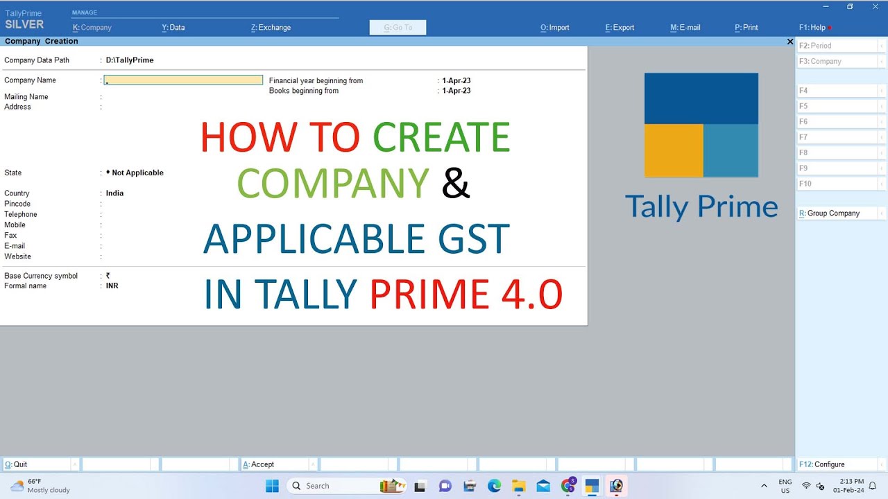Expand the arrow beside F12: Configure

click(882, 464)
